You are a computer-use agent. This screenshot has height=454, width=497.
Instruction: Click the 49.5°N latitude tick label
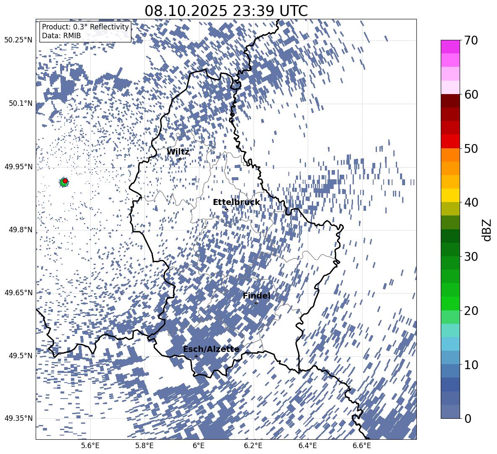(x=21, y=356)
